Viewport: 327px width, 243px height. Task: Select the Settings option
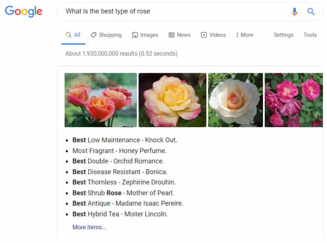coord(283,35)
